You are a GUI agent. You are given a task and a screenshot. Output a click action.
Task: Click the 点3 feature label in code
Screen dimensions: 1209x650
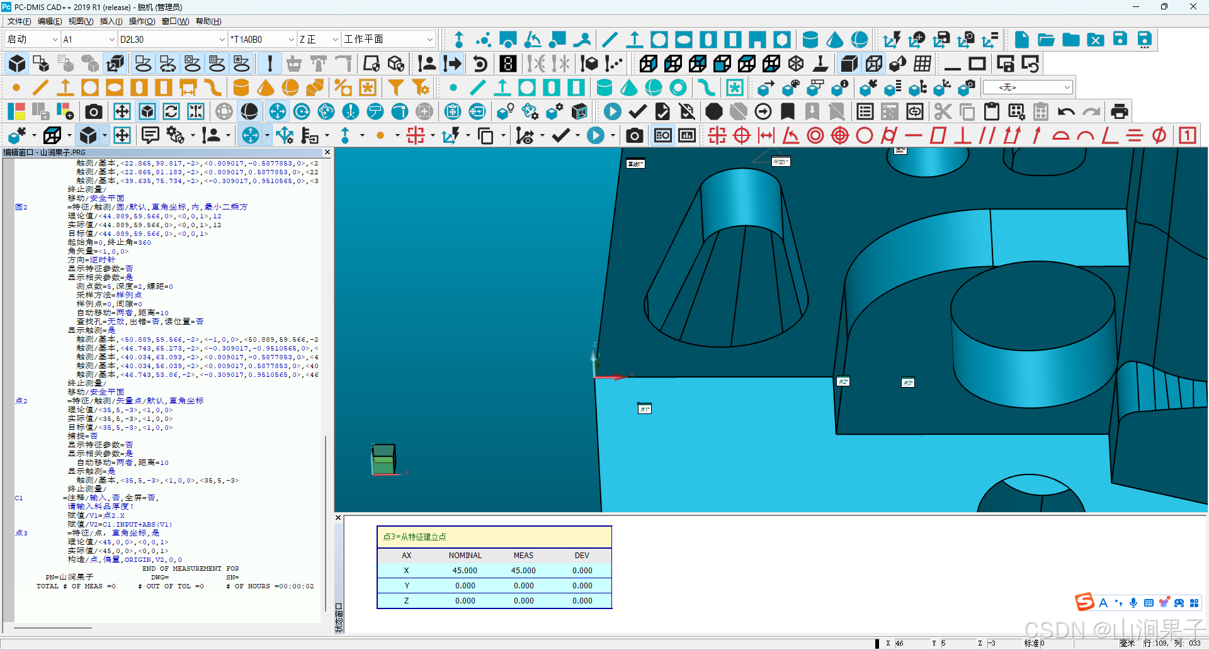(x=21, y=533)
